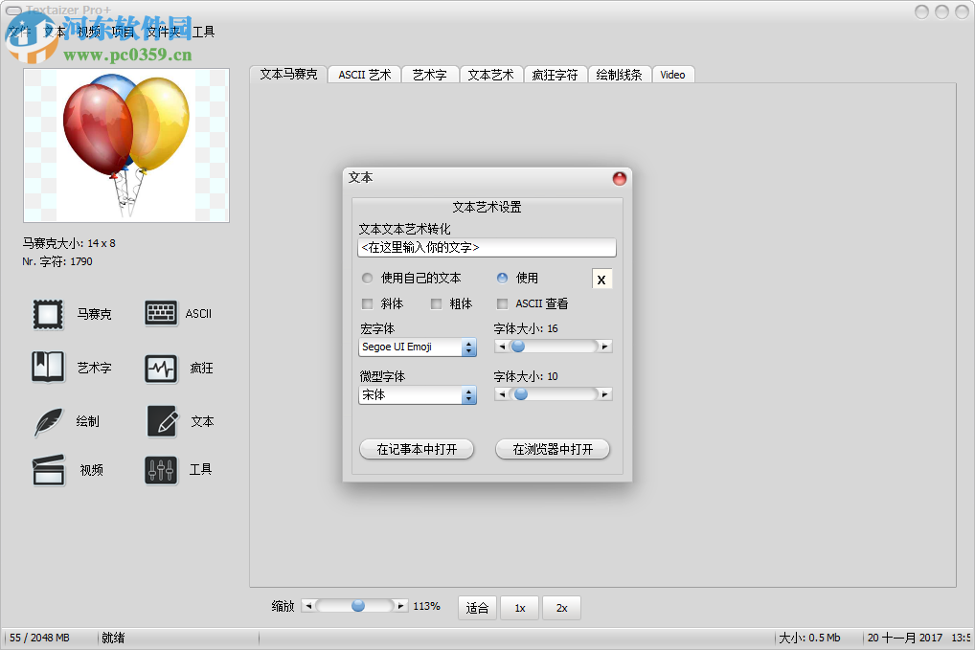This screenshot has width=975, height=650.
Task: Enable the ASCII 查看 checkbox
Action: tap(502, 303)
